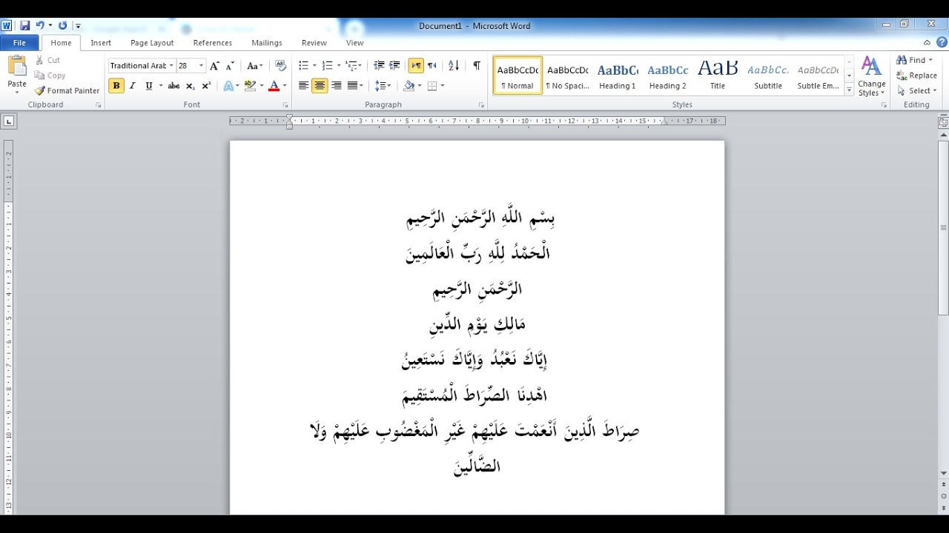Apply the text highlight color

[x=250, y=86]
